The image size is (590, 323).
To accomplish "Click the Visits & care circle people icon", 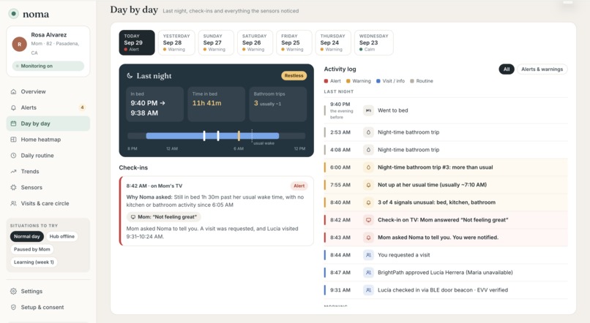I will click(14, 204).
